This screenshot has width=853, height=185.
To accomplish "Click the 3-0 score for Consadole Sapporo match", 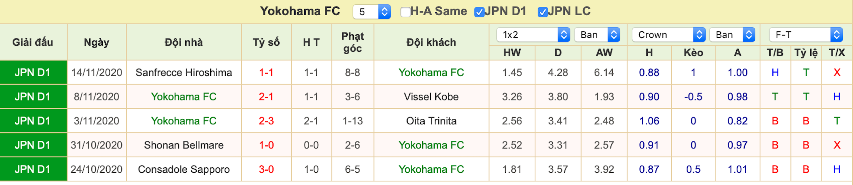I will point(266,169).
